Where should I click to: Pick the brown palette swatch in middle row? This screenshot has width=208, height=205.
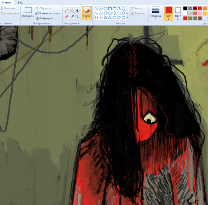tap(195, 13)
